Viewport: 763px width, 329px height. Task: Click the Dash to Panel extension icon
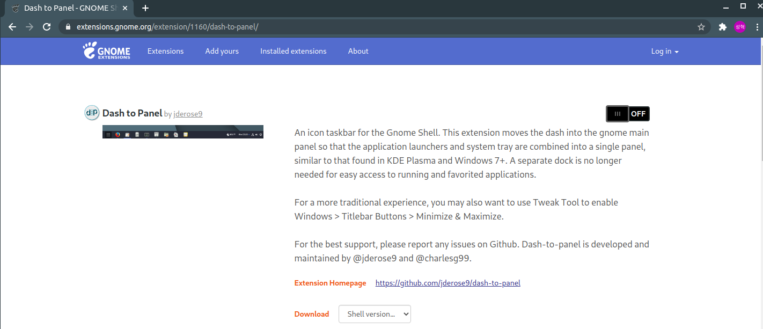[x=92, y=113]
